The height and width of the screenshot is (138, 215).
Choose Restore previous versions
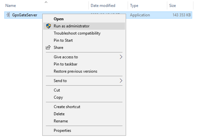pos(84,71)
